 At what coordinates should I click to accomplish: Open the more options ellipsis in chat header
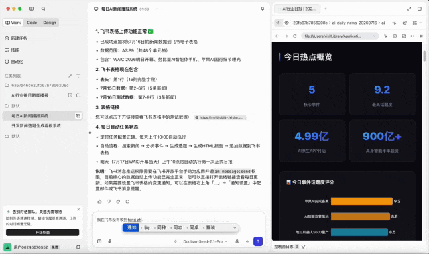pyautogui.click(x=156, y=9)
